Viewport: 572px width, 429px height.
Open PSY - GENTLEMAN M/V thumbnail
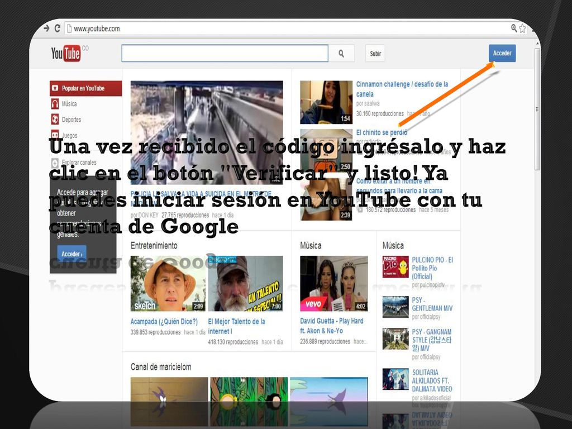(395, 307)
